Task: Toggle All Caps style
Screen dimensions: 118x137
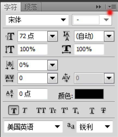Action: [x=41, y=110]
